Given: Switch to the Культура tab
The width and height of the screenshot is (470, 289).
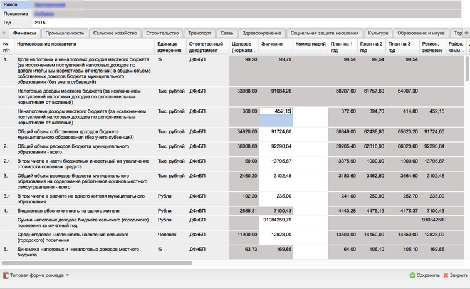Looking at the screenshot, I should [x=378, y=33].
